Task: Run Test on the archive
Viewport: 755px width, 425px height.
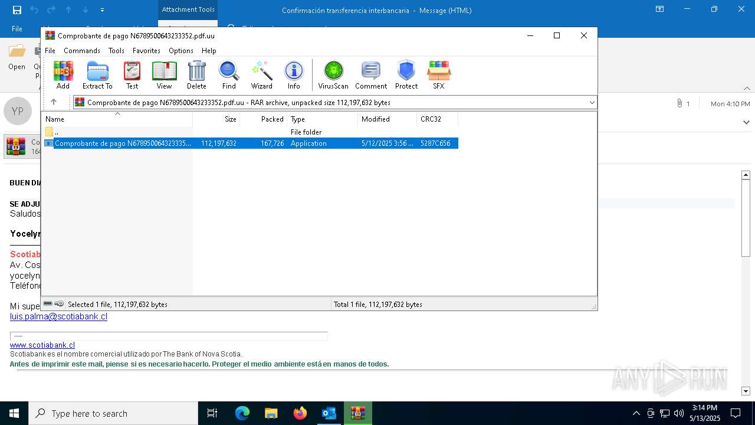Action: [x=132, y=75]
